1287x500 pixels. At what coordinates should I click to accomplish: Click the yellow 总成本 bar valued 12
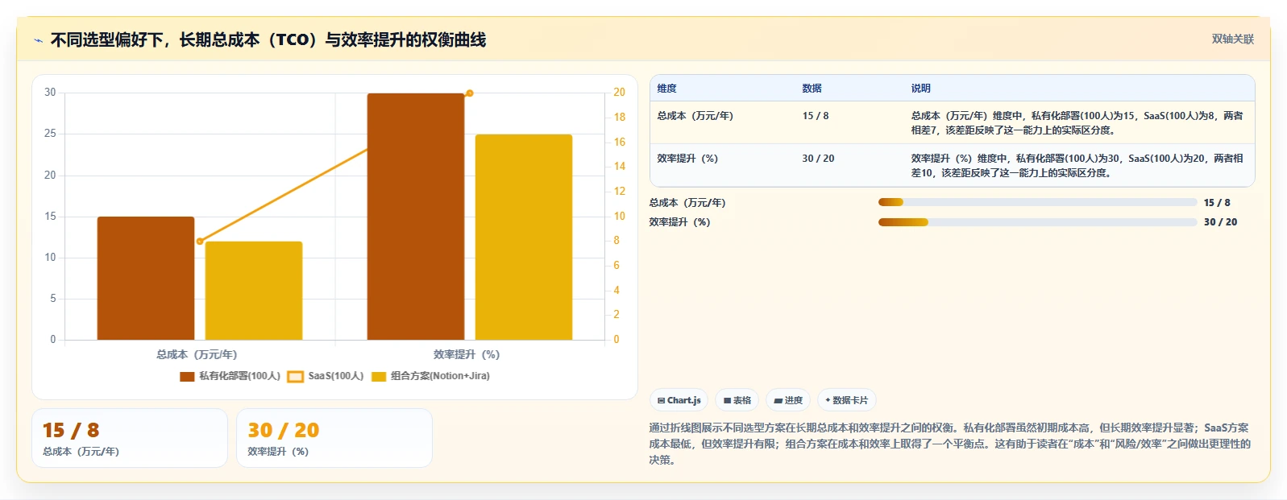[x=254, y=291]
